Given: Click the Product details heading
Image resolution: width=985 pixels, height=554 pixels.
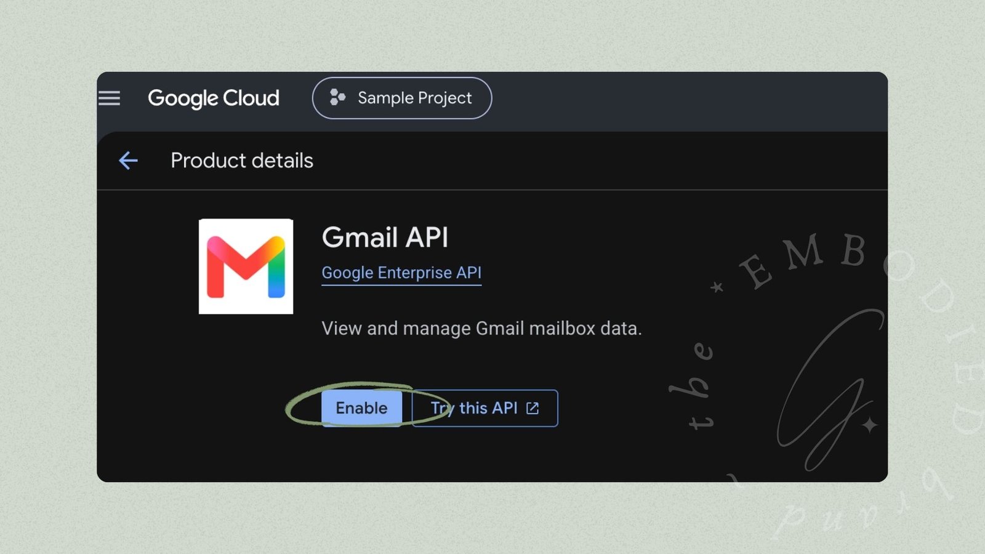Looking at the screenshot, I should (x=242, y=161).
